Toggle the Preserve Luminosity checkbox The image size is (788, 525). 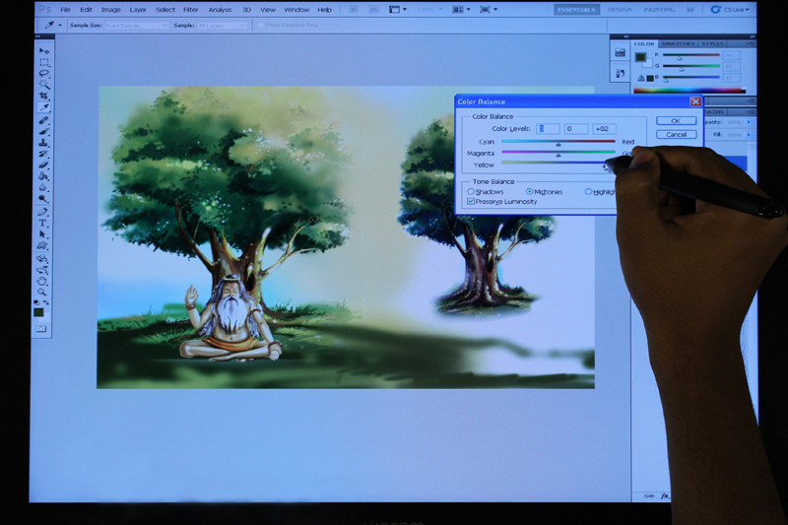pyautogui.click(x=471, y=201)
